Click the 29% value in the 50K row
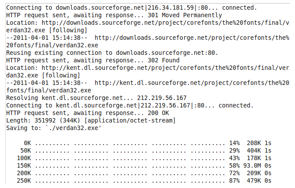 click(x=234, y=151)
